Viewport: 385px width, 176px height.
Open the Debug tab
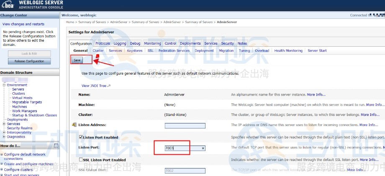click(x=135, y=43)
